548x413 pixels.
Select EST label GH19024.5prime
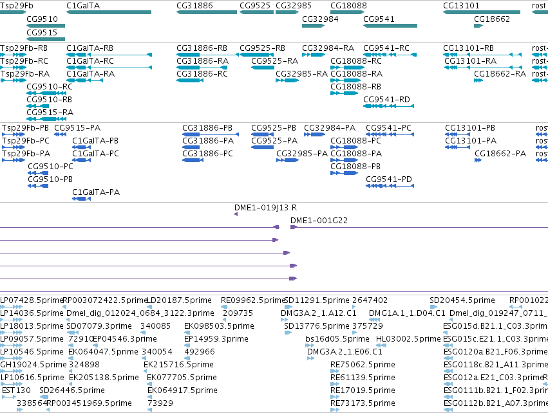33,365
